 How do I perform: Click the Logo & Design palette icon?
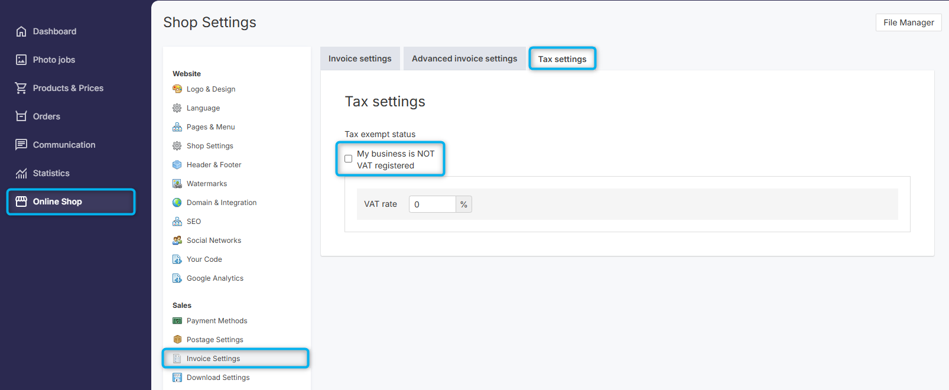click(x=177, y=89)
